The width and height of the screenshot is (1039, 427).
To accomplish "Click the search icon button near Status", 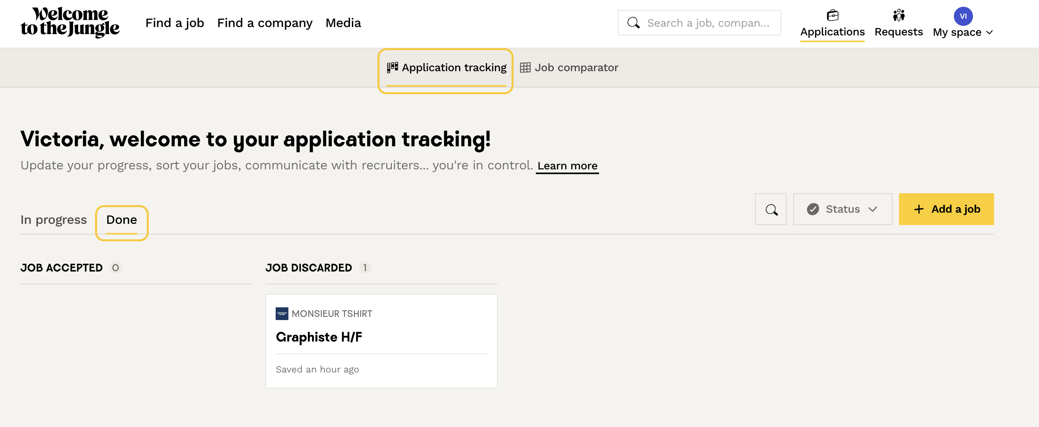I will click(x=771, y=209).
